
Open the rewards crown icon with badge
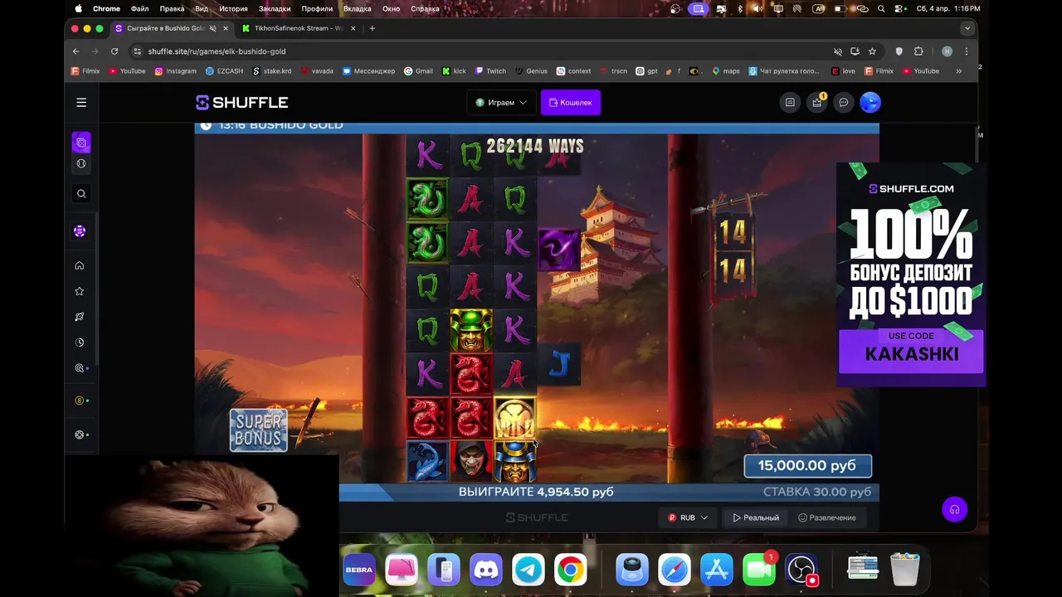click(x=817, y=103)
